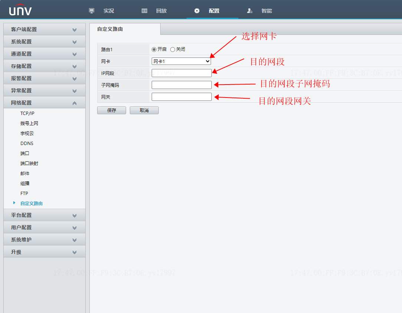Open the FTP settings page
Viewport: 402px width, 313px height.
24,193
